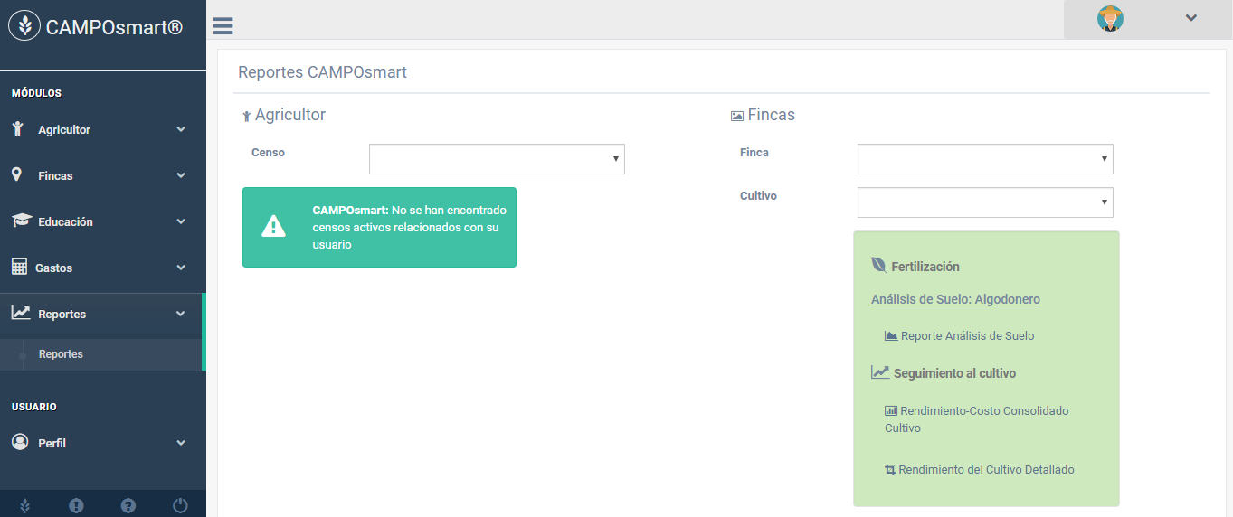This screenshot has width=1233, height=517.
Task: Click the crop icon by Rendimiento del Cultivo
Action: [890, 470]
